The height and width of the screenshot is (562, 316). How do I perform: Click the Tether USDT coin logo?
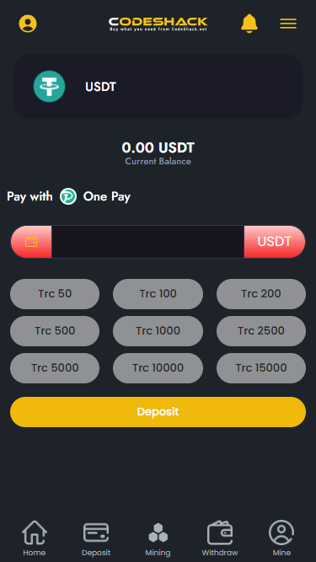coord(49,87)
